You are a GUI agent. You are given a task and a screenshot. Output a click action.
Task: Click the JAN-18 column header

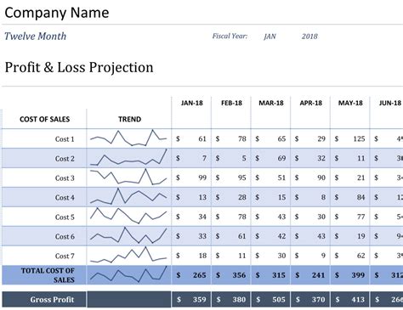[192, 103]
